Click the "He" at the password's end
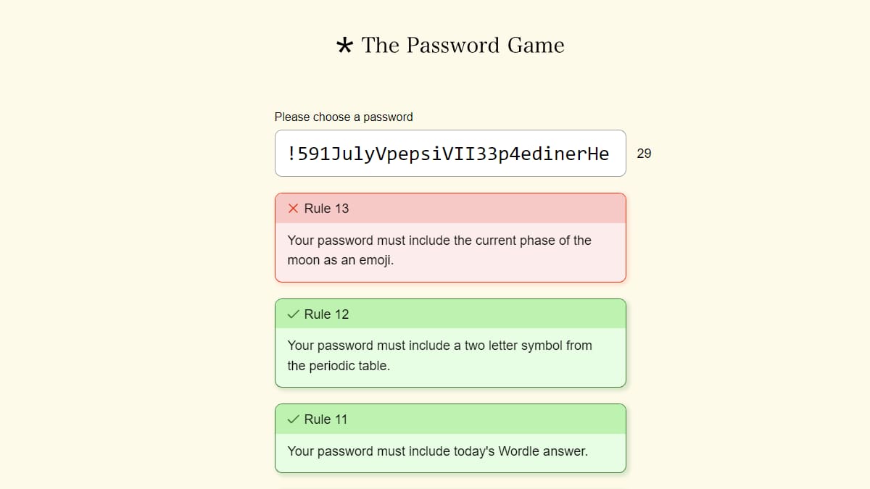This screenshot has height=489, width=870. (x=598, y=154)
